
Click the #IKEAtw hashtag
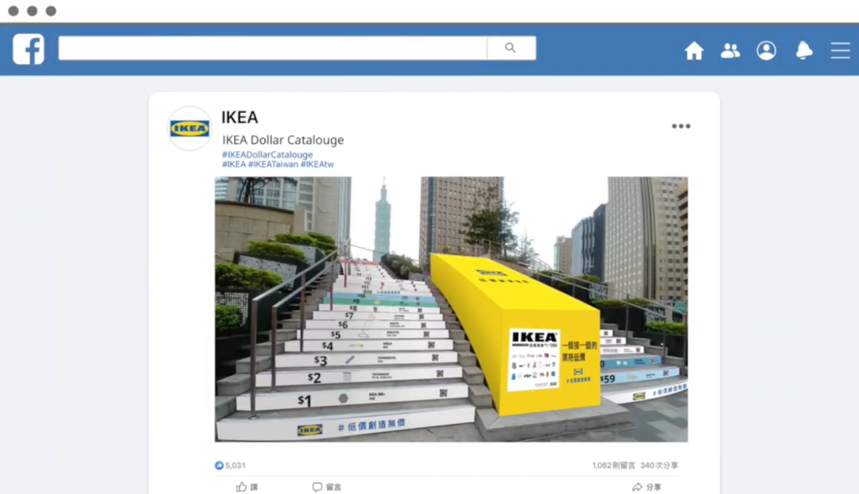317,164
